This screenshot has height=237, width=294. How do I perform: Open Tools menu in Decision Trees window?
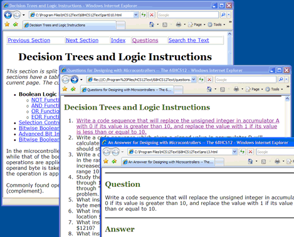[x=216, y=24]
